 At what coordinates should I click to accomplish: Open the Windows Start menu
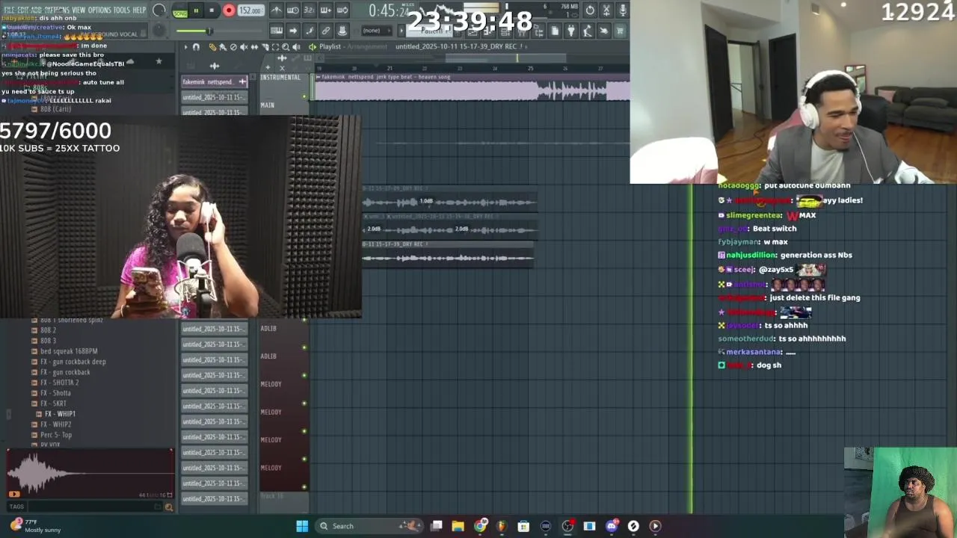tap(302, 526)
